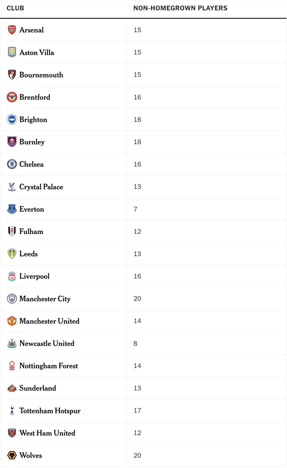Click the NON-HOMEGROWN PLAYERS column header
Image resolution: width=287 pixels, height=468 pixels.
click(x=181, y=8)
